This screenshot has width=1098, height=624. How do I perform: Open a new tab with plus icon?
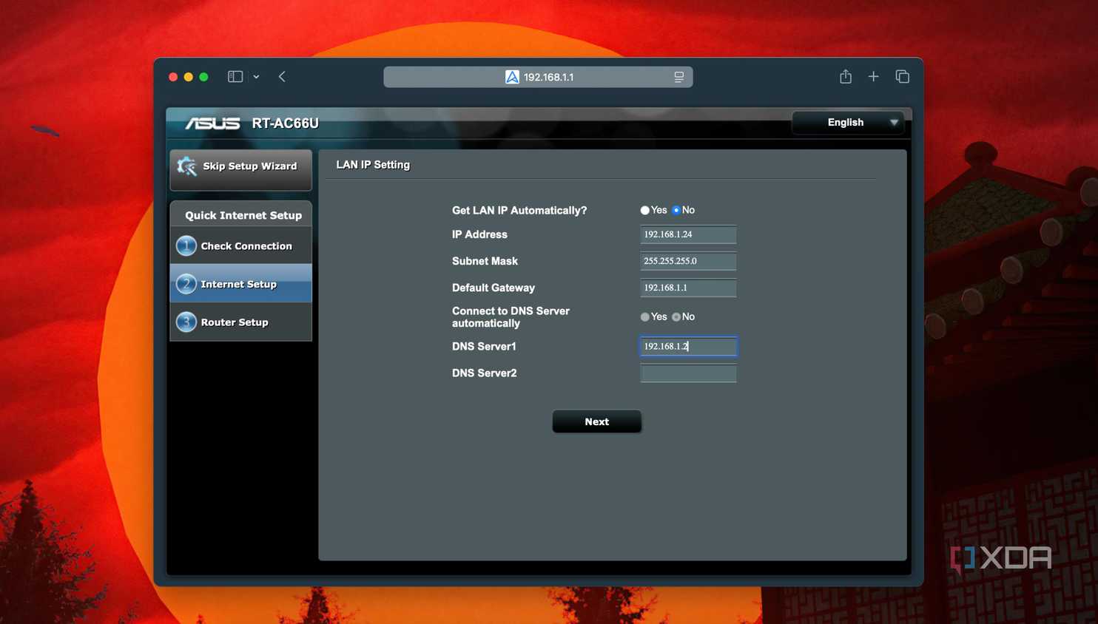(874, 76)
